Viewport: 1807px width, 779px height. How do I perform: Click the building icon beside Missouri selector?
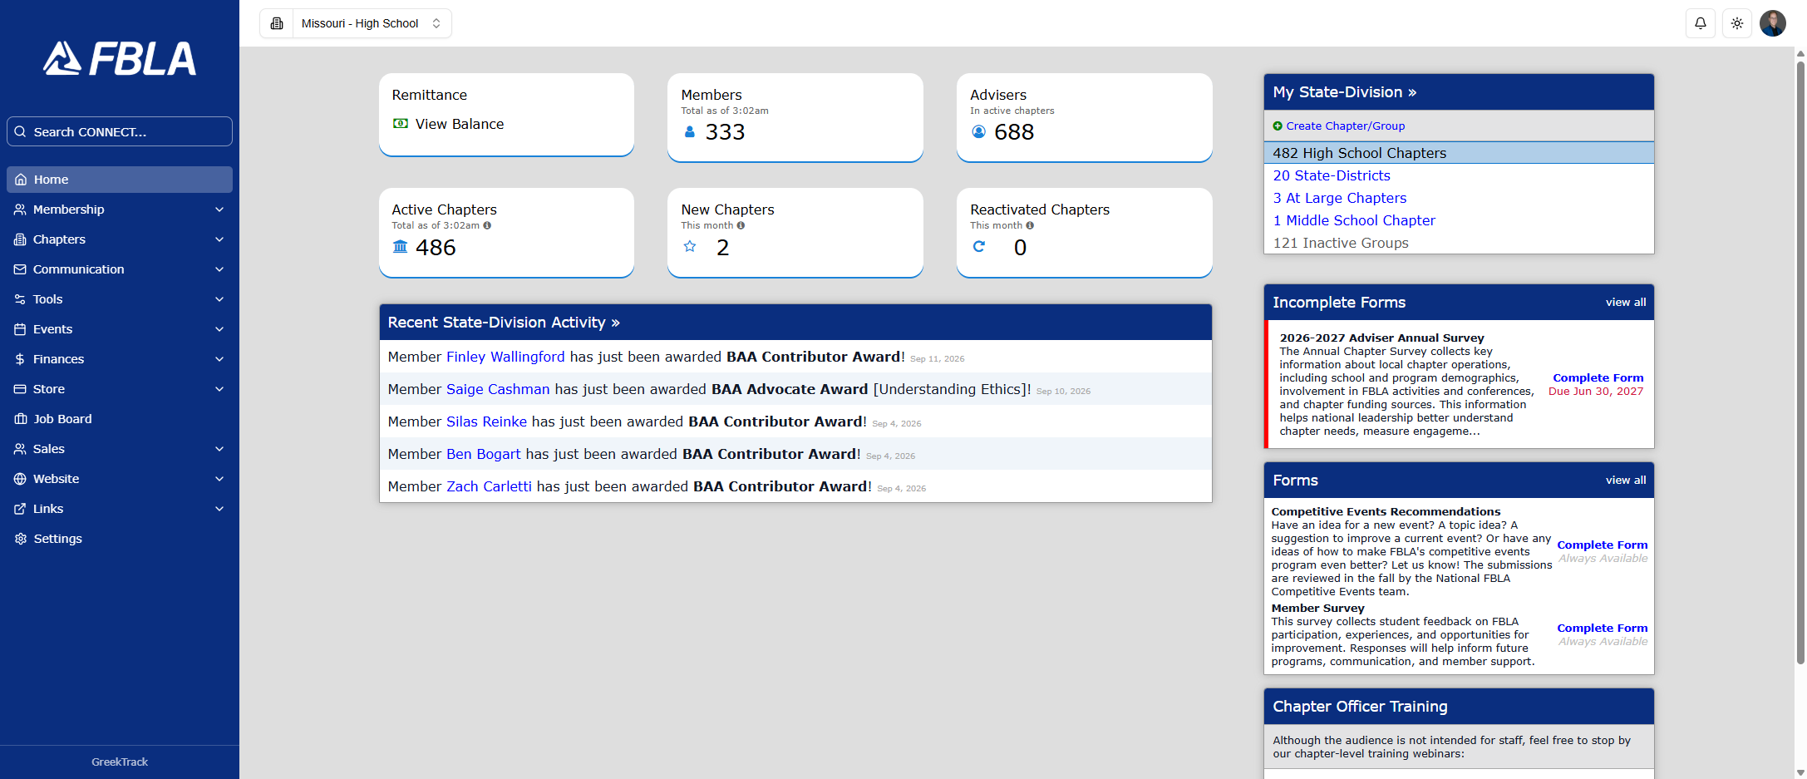click(x=277, y=23)
